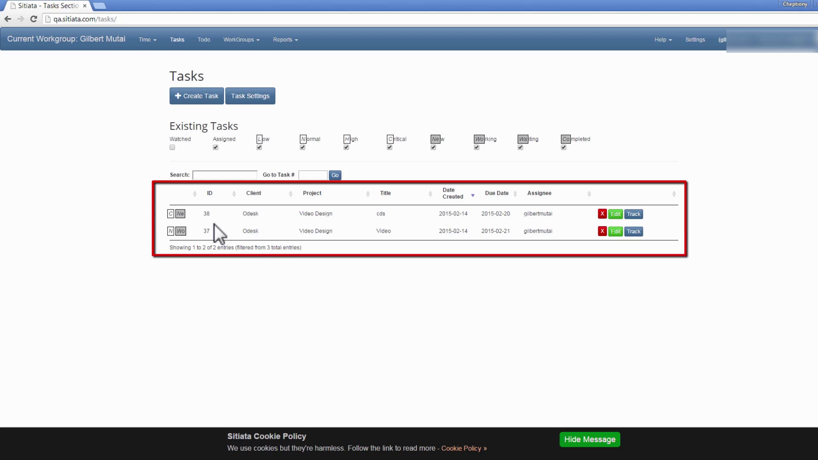The width and height of the screenshot is (818, 460).
Task: Uncheck the Normal priority checkbox
Action: click(x=302, y=147)
